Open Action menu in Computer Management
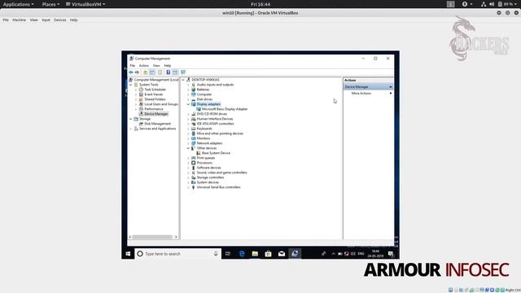Screen dimensions: 521x293 coord(144,66)
